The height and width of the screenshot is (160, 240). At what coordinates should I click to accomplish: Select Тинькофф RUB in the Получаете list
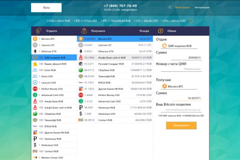pyautogui.click(x=115, y=76)
